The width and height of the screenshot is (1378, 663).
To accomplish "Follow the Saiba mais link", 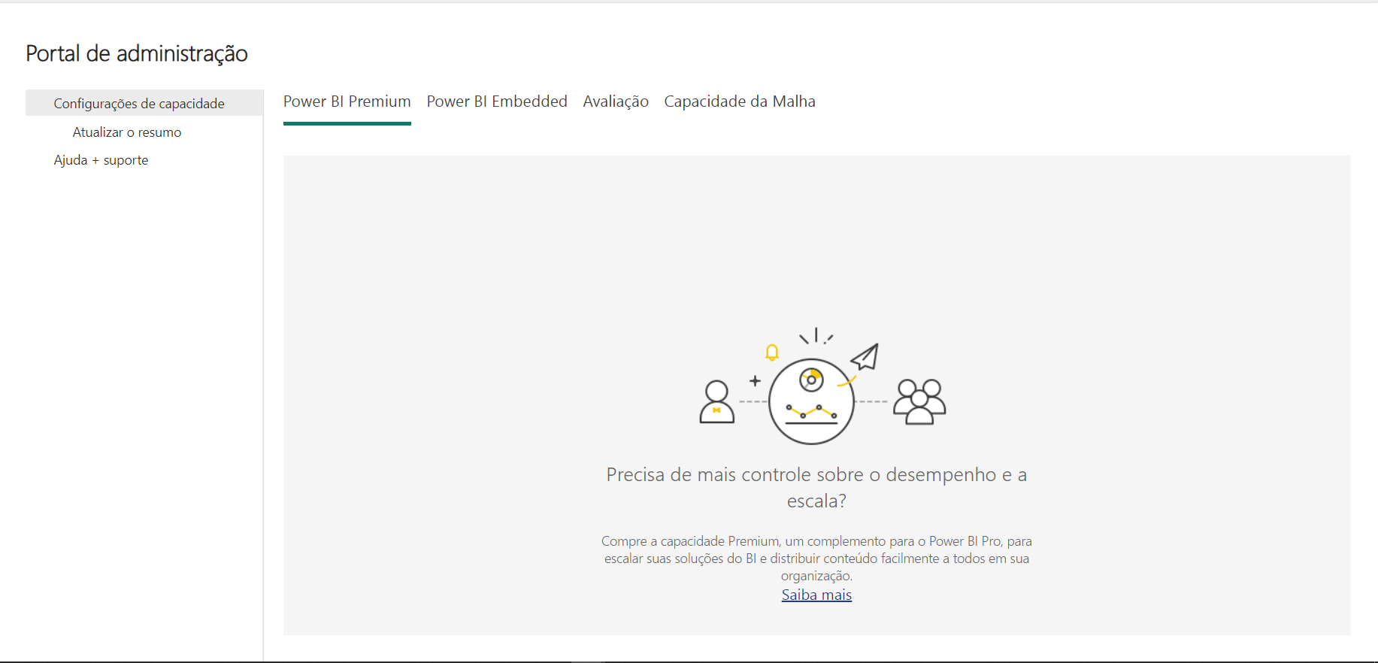I will (816, 595).
